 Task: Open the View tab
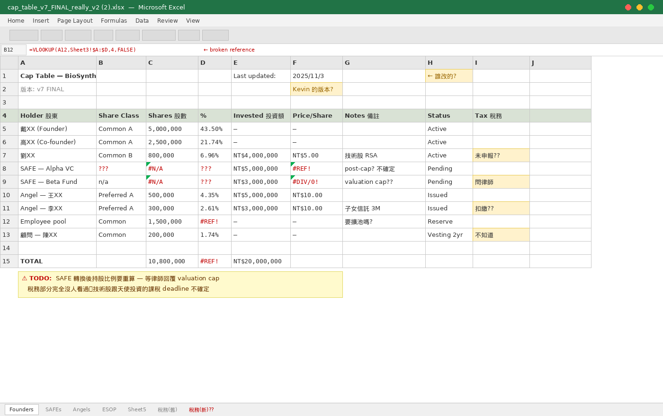click(x=193, y=21)
